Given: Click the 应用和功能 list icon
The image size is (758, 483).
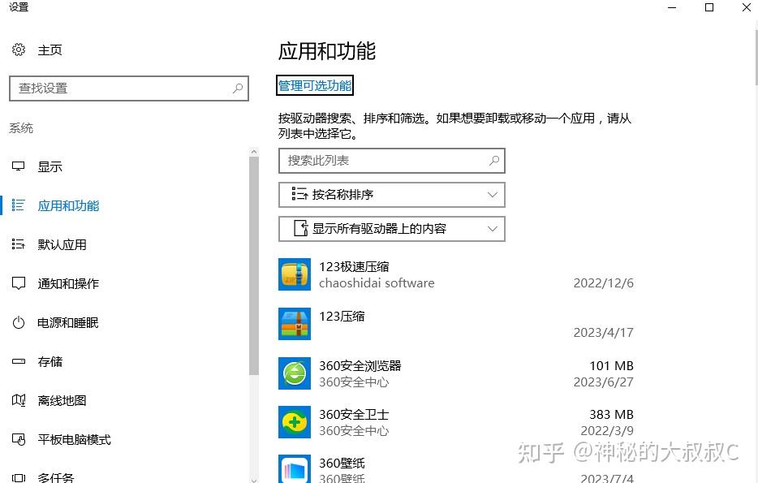Looking at the screenshot, I should coord(19,205).
